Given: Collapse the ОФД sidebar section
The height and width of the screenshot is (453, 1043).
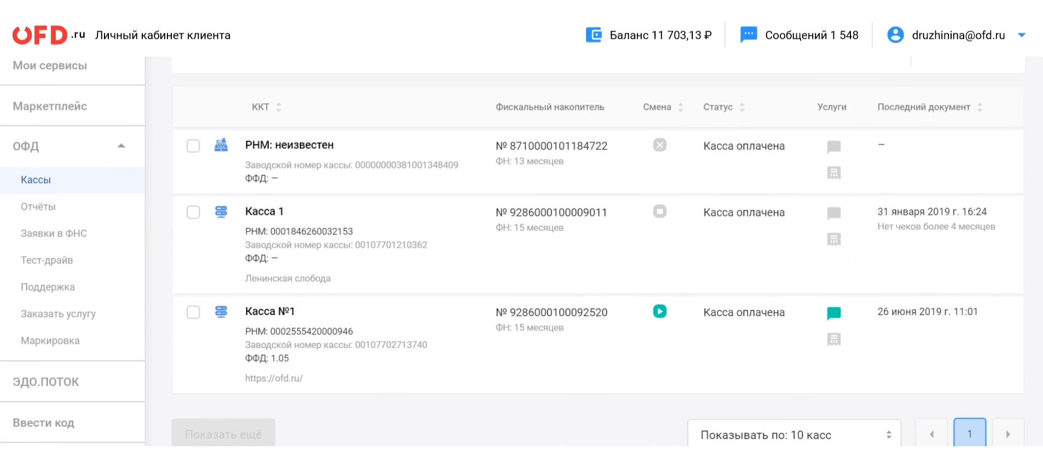Looking at the screenshot, I should pos(121,146).
